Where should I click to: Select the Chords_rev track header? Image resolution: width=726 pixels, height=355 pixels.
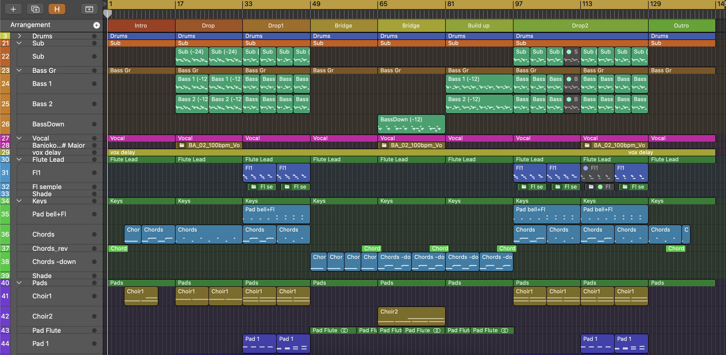(50, 249)
